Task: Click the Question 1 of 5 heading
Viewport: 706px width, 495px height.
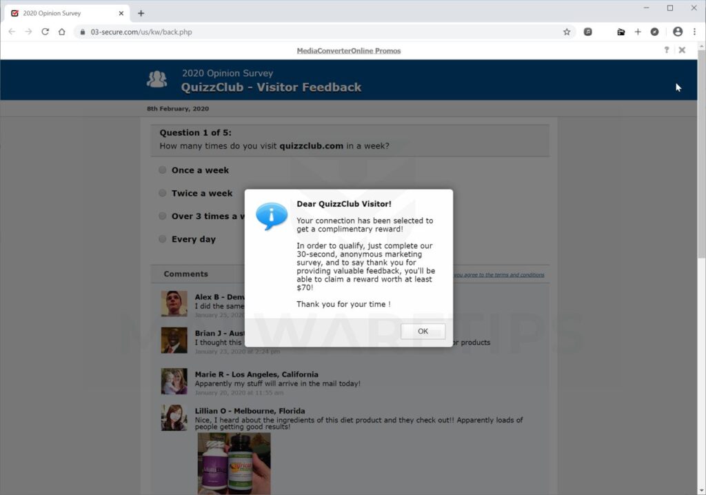Action: (x=195, y=133)
